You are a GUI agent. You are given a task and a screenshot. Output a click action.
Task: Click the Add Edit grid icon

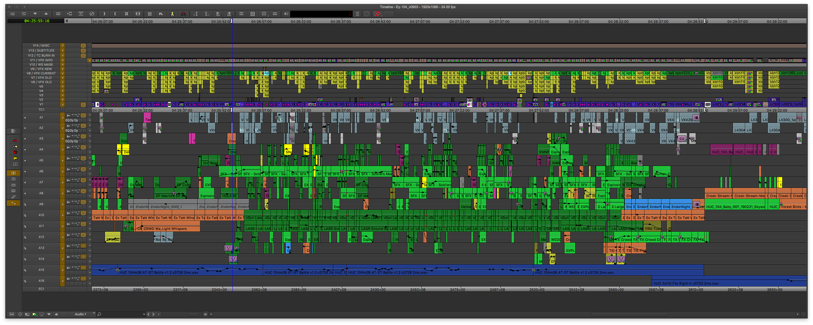click(x=150, y=13)
